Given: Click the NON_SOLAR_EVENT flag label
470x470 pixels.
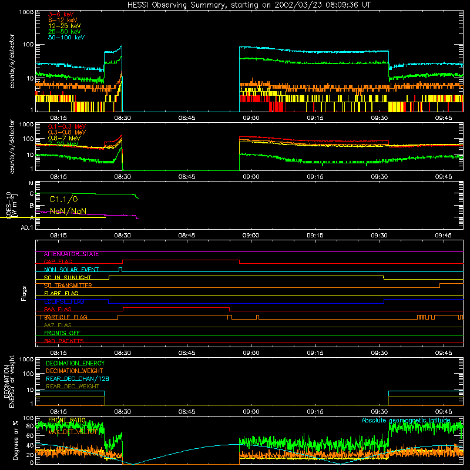Looking at the screenshot, I should (71, 270).
